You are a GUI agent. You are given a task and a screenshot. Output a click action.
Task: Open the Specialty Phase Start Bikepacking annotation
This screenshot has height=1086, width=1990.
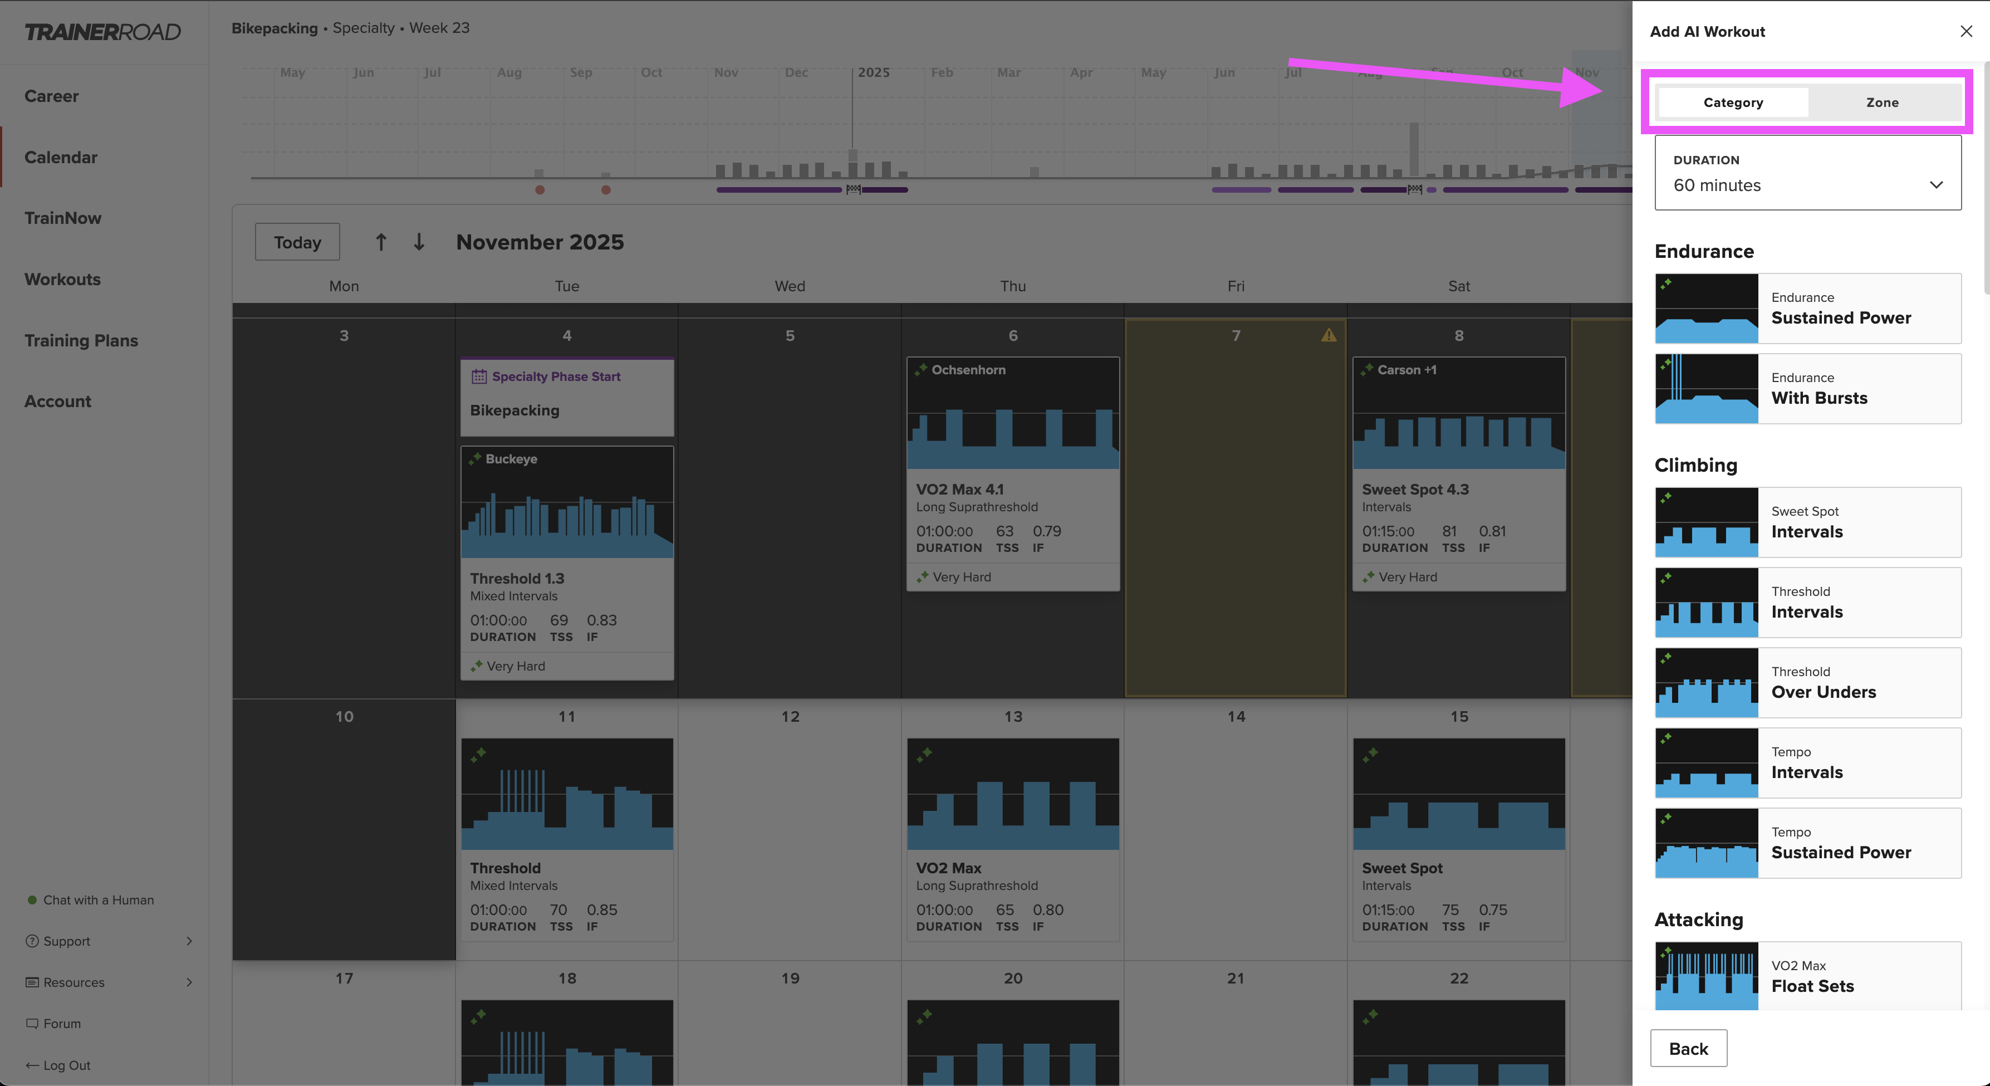click(567, 397)
